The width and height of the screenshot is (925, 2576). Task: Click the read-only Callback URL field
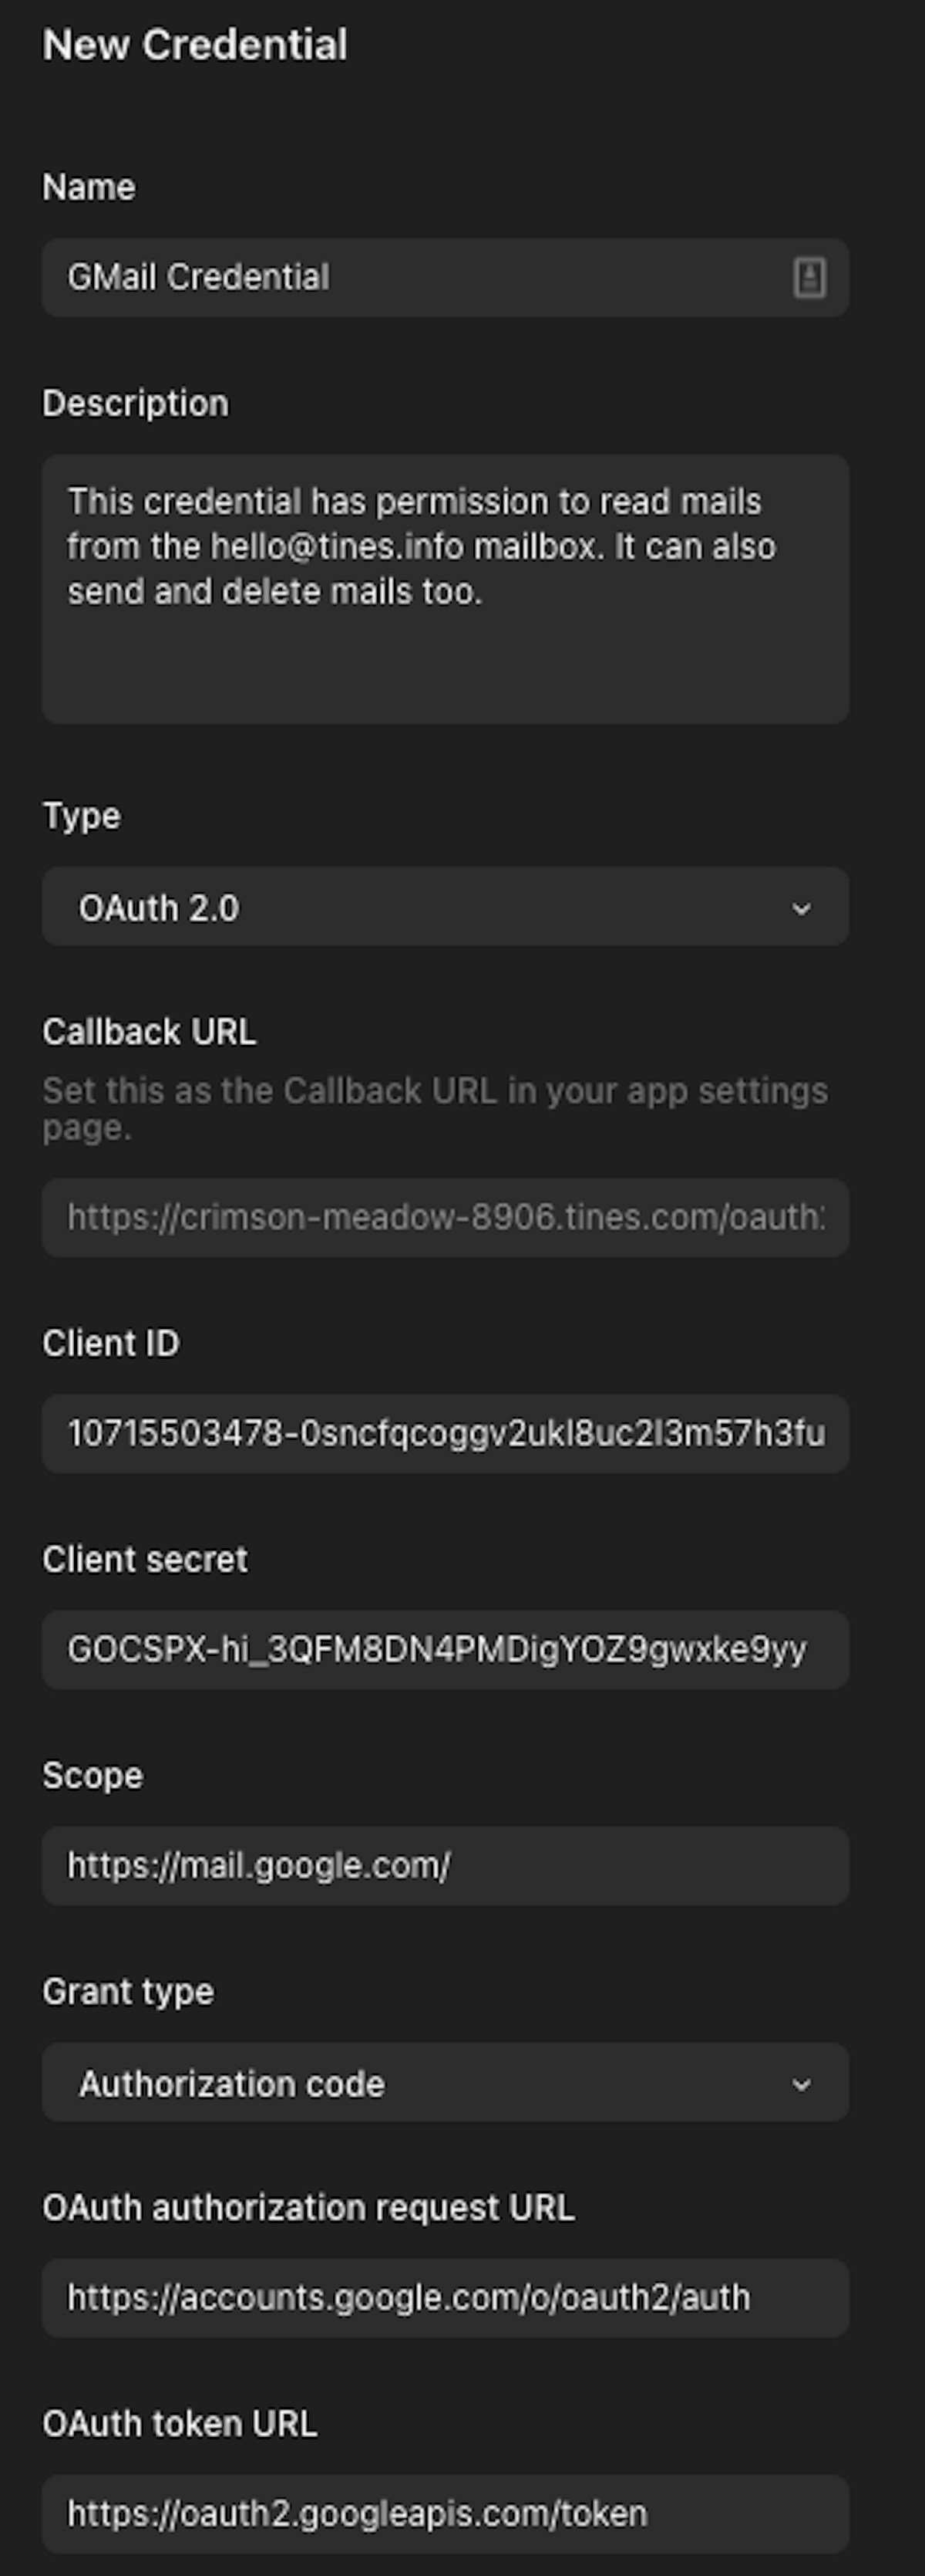(445, 1217)
